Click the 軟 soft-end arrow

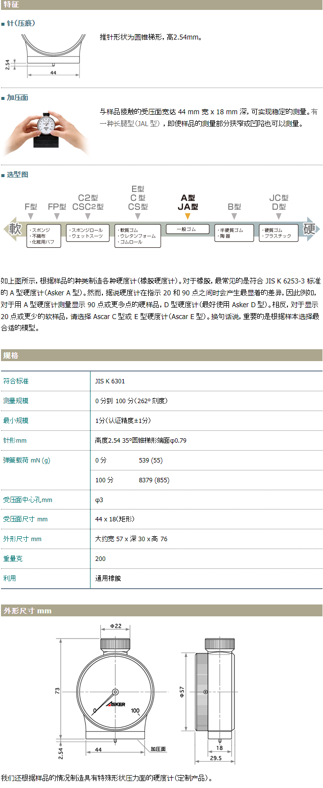[13, 229]
